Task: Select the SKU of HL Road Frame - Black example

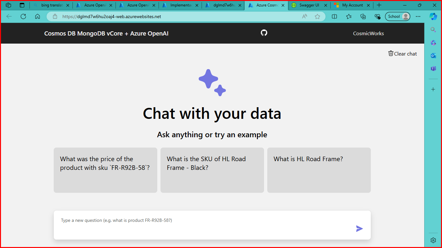Action: point(212,170)
